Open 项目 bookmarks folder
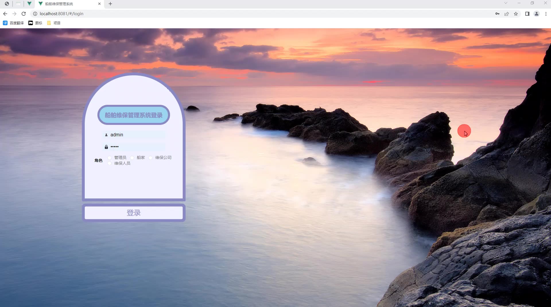 (x=54, y=23)
